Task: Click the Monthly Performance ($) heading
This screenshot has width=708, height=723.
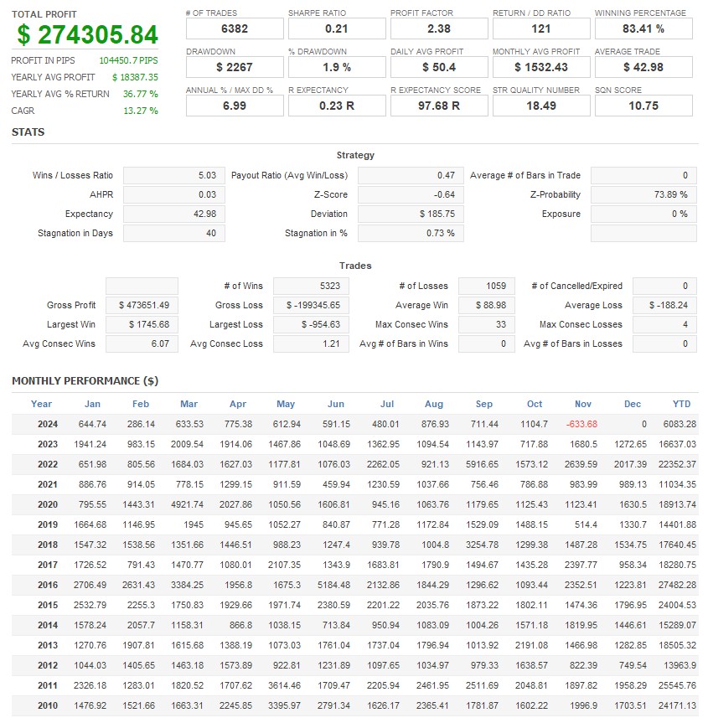Action: click(x=85, y=381)
